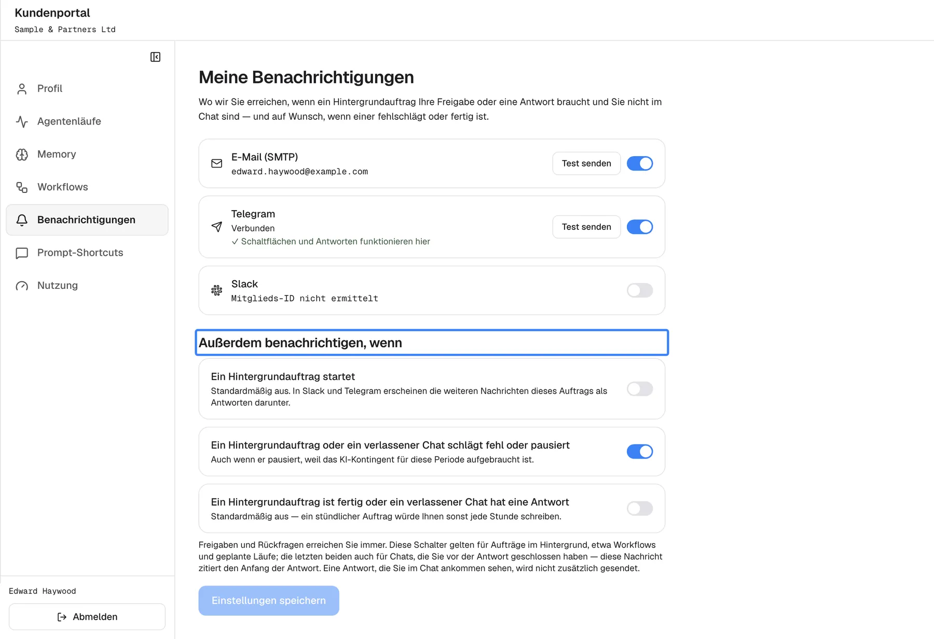Click 'Einstellungen speichern' button
Viewport: 934px width, 639px height.
click(x=269, y=601)
